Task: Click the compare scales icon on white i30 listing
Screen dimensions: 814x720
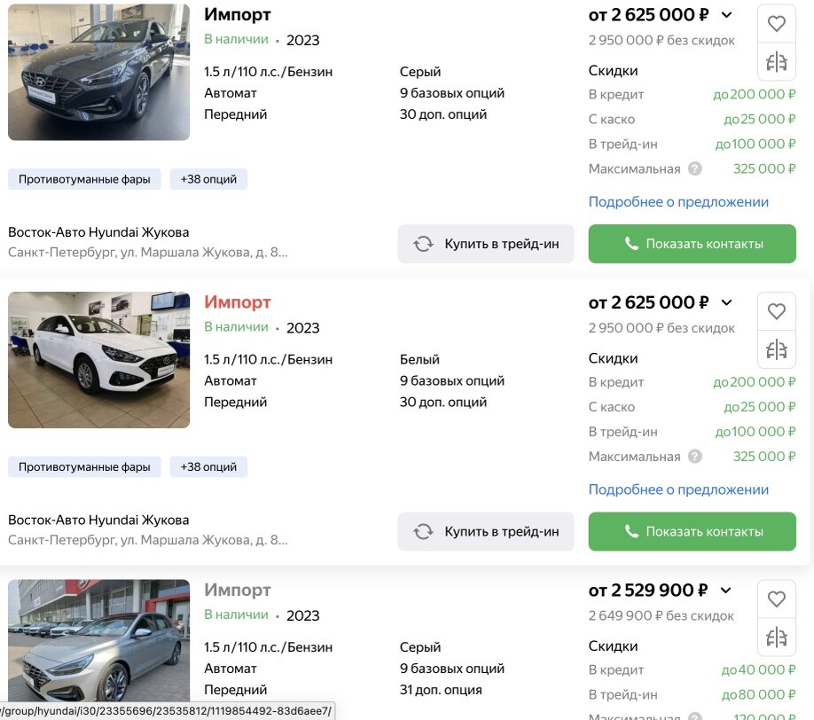Action: (777, 349)
